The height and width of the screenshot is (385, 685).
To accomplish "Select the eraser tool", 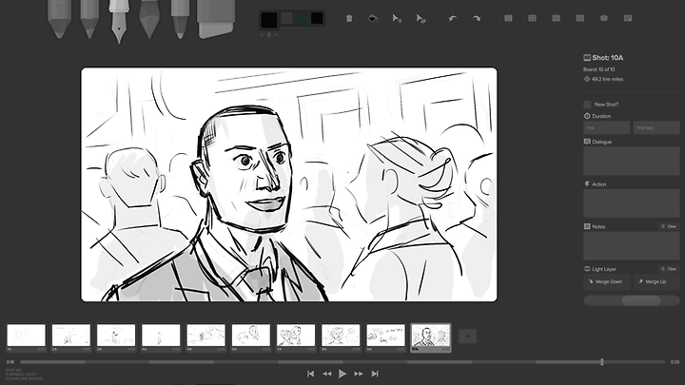I will pyautogui.click(x=216, y=17).
